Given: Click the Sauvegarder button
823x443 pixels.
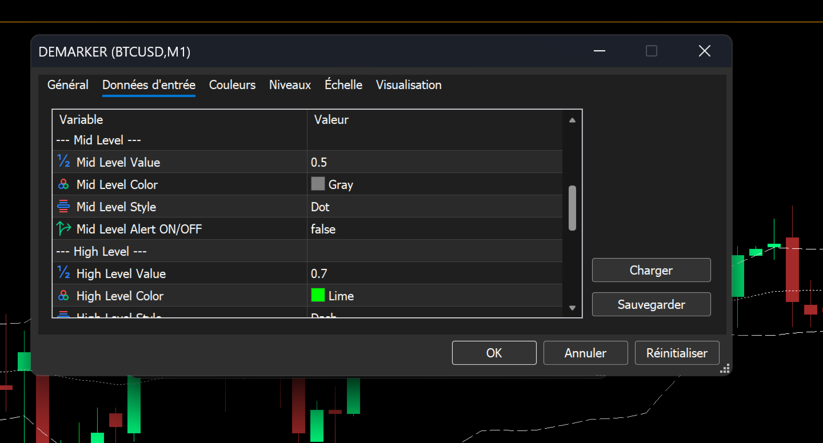Looking at the screenshot, I should (x=651, y=304).
